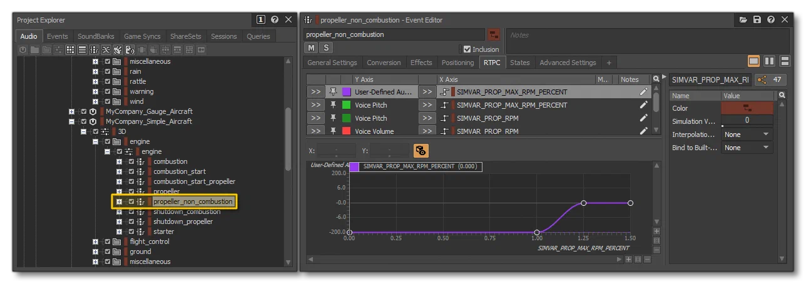Click the purple color swatch on the User-Defined Aux row
Screen dimensions: 806x284
(347, 92)
